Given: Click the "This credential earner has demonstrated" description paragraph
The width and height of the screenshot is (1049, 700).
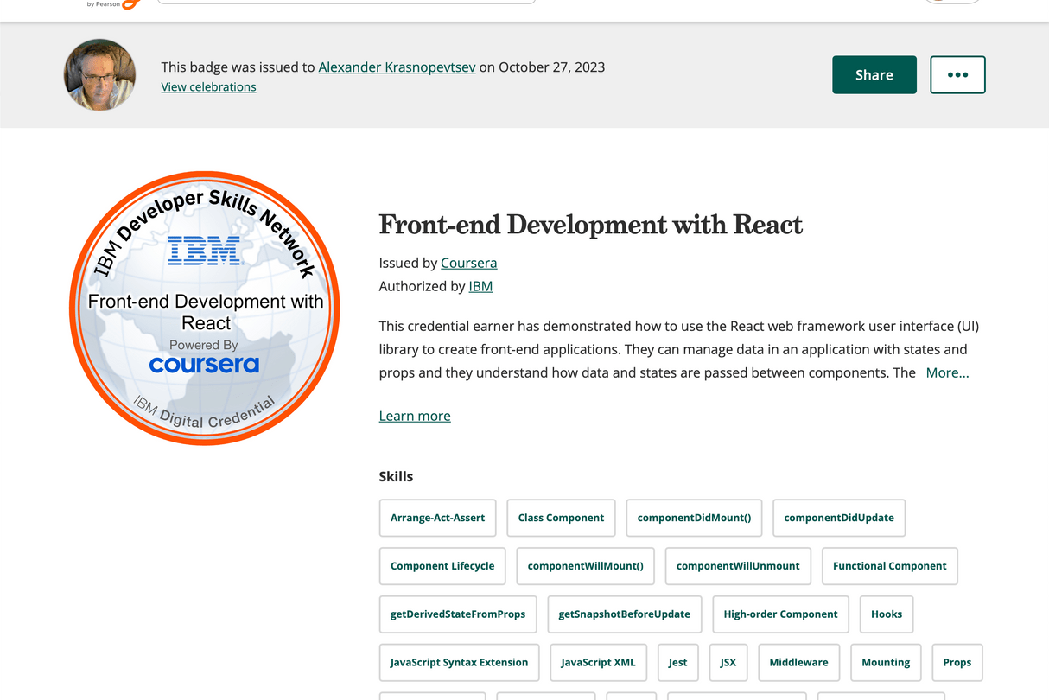Looking at the screenshot, I should (x=679, y=349).
